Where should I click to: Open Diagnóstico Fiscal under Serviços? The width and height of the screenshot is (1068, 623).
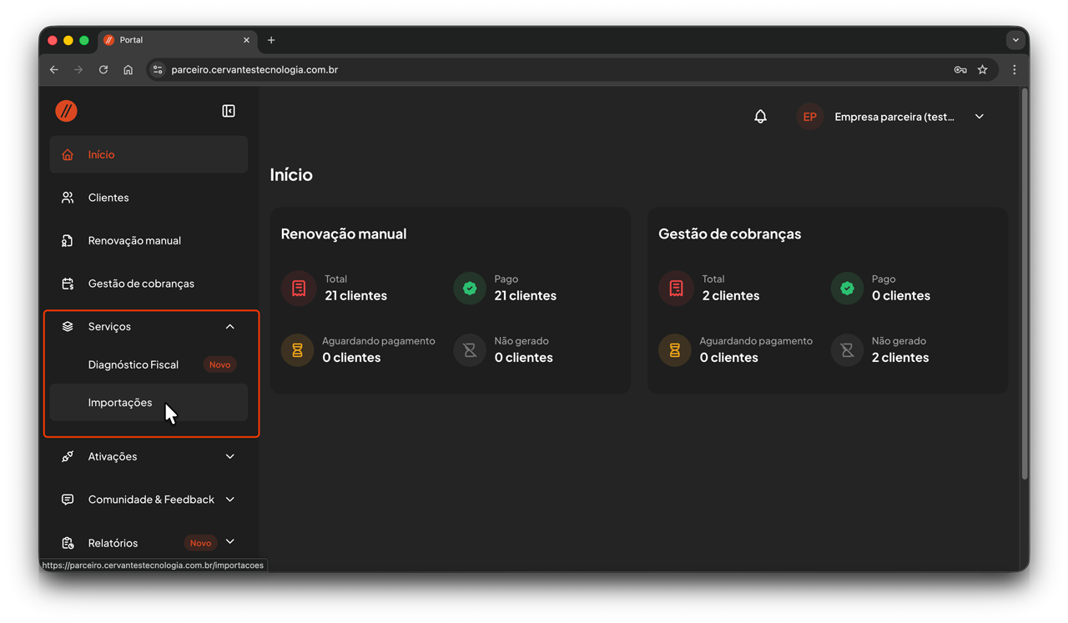click(x=133, y=364)
